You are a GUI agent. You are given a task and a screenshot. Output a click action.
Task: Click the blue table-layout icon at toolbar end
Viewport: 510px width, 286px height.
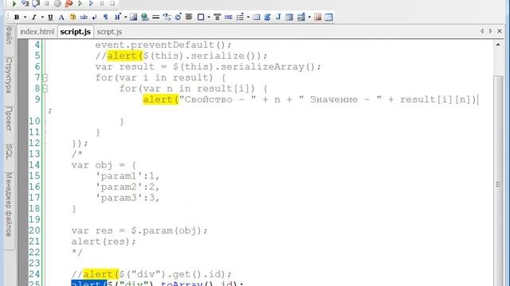click(x=329, y=17)
